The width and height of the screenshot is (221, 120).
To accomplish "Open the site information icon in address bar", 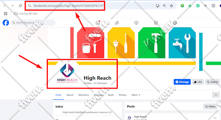I will (x=30, y=6).
